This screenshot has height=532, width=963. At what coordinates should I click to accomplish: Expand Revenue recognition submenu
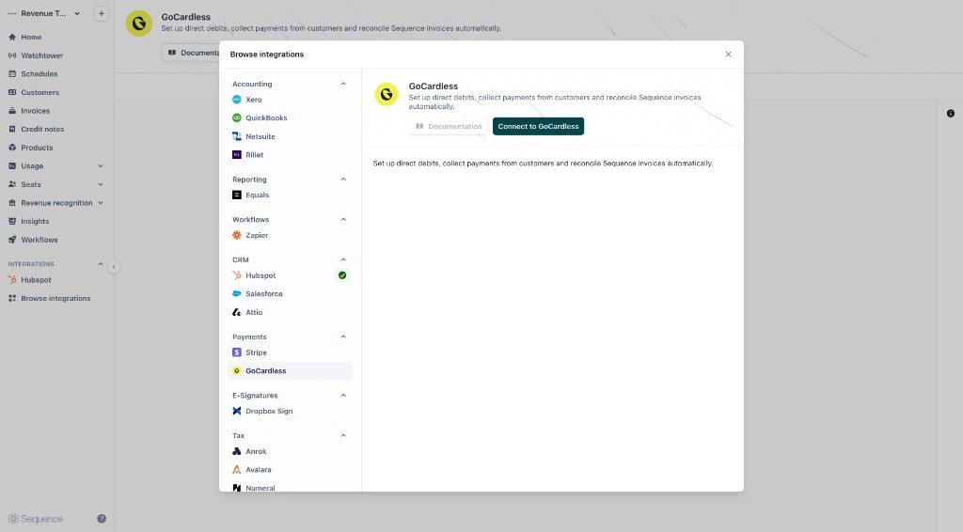tap(100, 203)
